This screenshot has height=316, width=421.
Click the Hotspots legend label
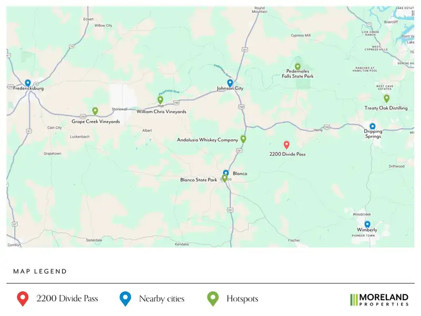(x=243, y=299)
